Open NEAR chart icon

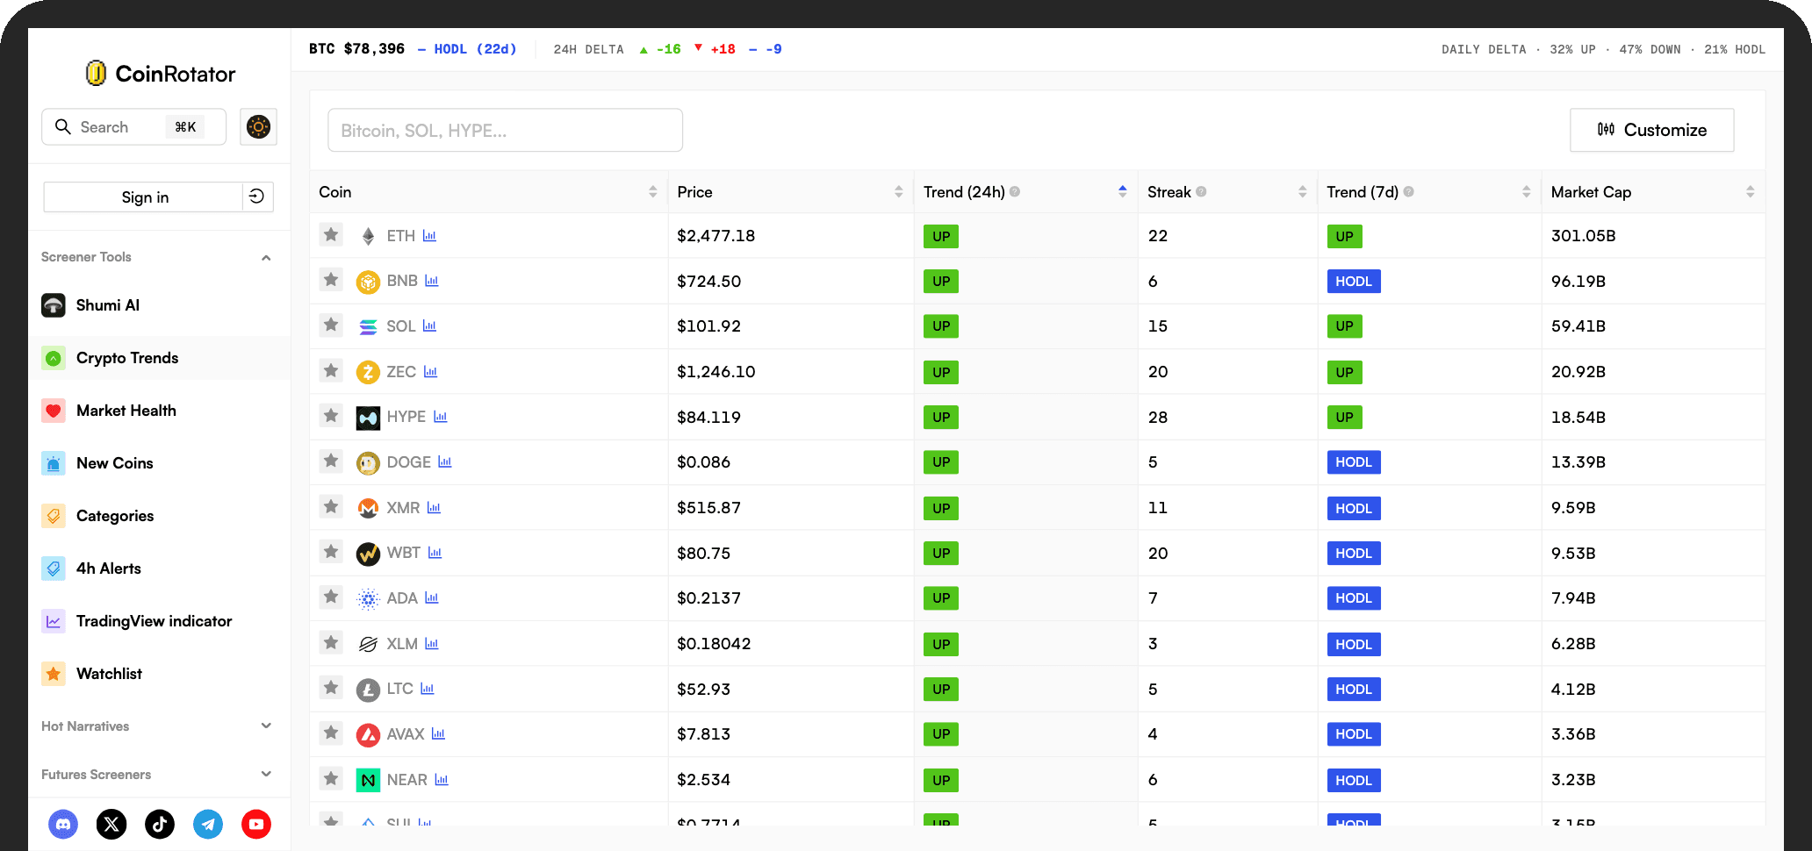[x=442, y=780]
